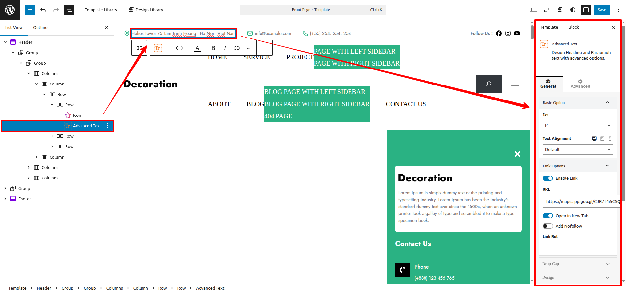Image resolution: width=626 pixels, height=292 pixels.
Task: Open the Template Library
Action: tap(101, 10)
